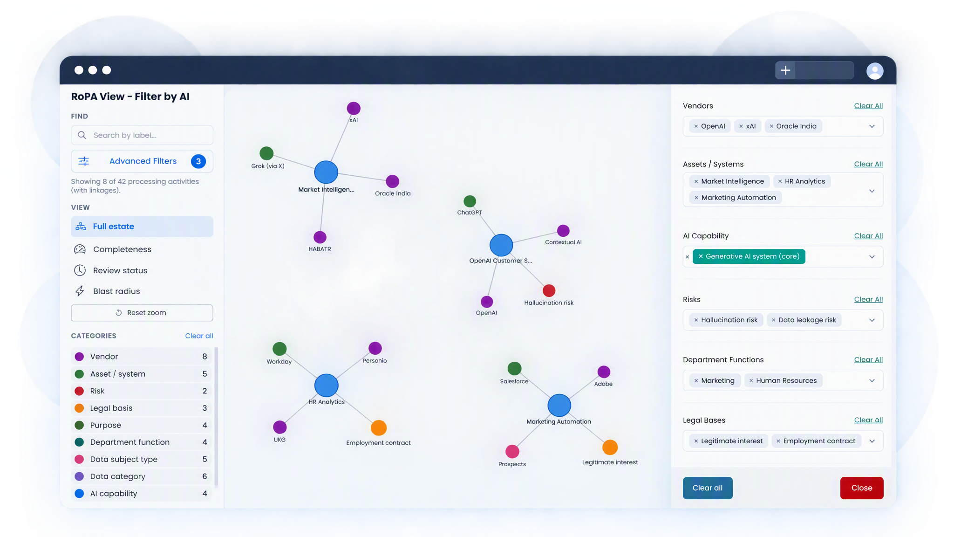The height and width of the screenshot is (537, 954).
Task: Click the blue Clear all button
Action: click(708, 488)
